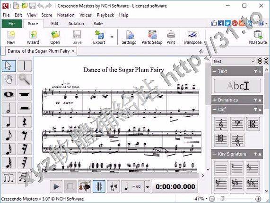Select the whole rest tool
The width and height of the screenshot is (270, 203).
tap(25, 94)
